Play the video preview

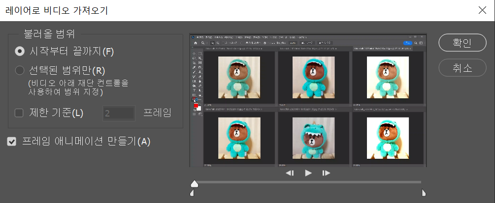[308, 173]
